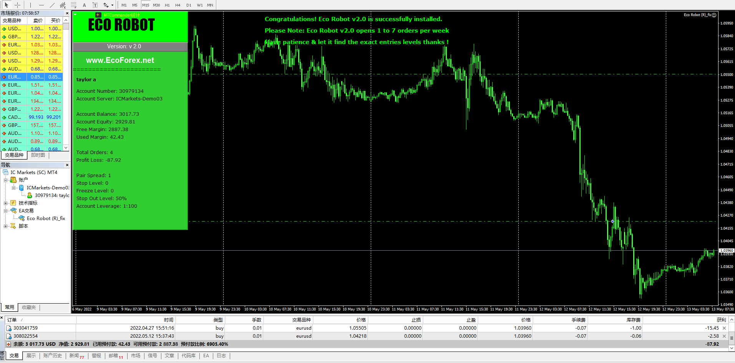This screenshot has width=735, height=363.
Task: Switch chart to H1 timeframe
Action: click(167, 5)
